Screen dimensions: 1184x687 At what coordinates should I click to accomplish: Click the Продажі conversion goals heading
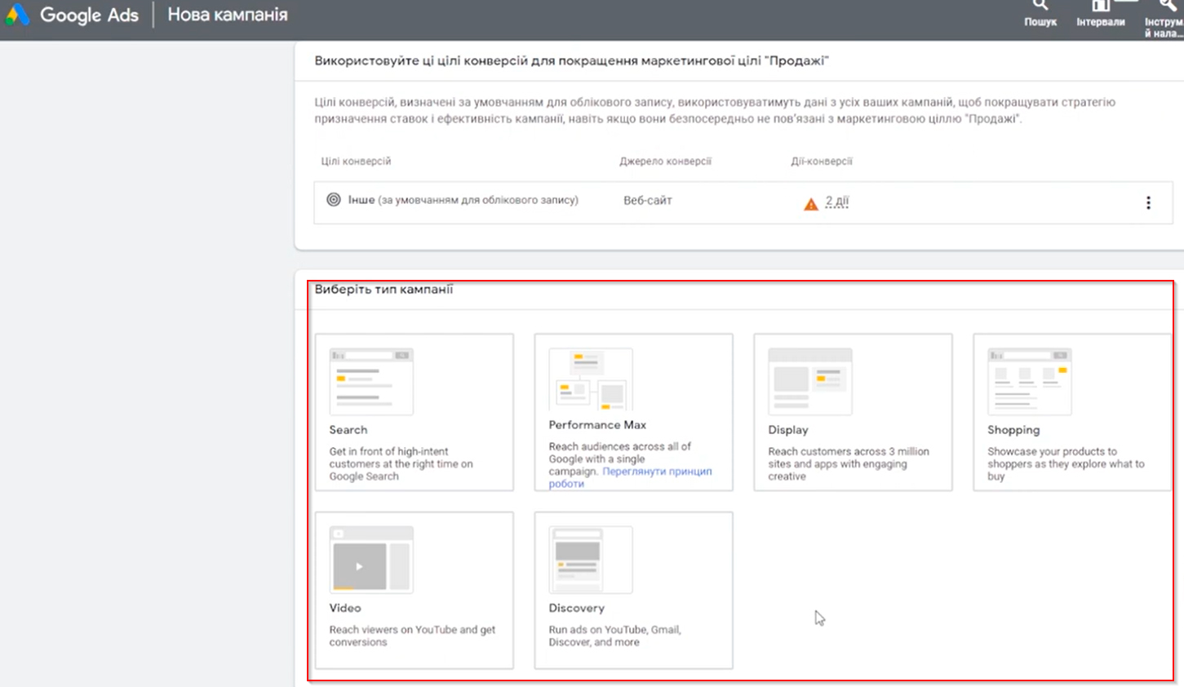[571, 61]
